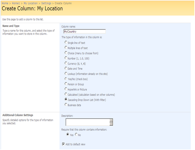The height and width of the screenshot is (150, 195).
Task: Uncheck Add to default view
Action: 63,144
